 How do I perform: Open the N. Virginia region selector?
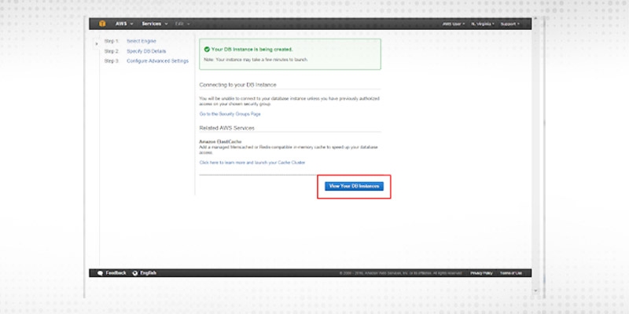484,24
